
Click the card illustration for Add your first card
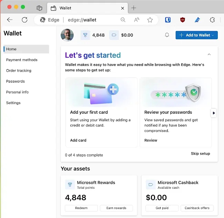[x=101, y=93]
